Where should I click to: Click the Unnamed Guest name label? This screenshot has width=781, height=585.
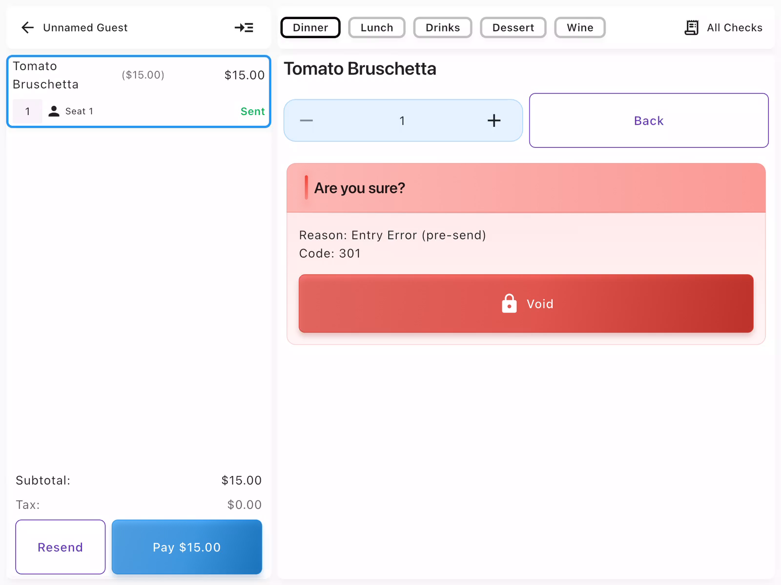(85, 28)
